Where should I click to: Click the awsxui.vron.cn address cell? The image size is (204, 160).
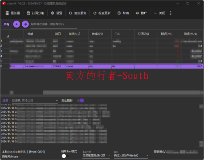pos(37,66)
